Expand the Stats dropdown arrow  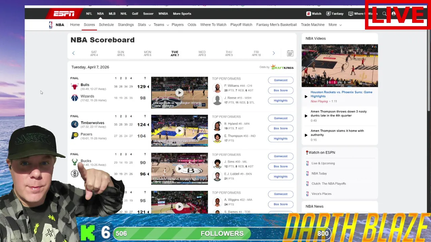[149, 25]
